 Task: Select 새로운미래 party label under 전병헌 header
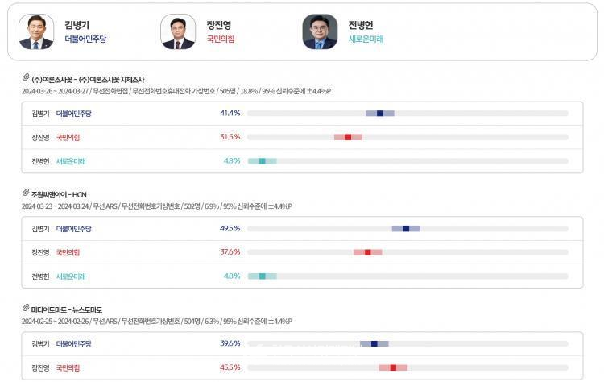point(366,39)
